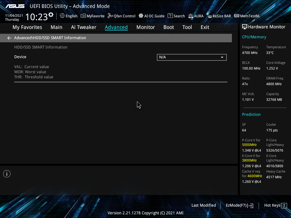Viewport: 291px width, 218px height.
Task: Open the Device dropdown showing N/A
Action: click(x=192, y=57)
